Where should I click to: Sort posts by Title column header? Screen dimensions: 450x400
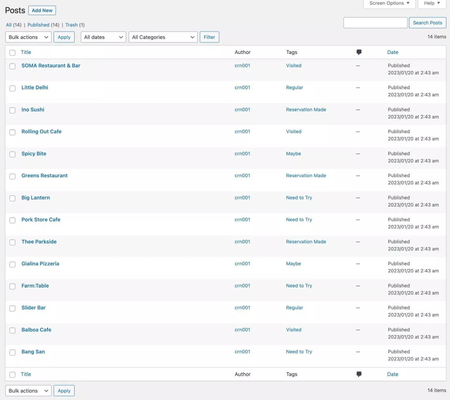coord(26,52)
